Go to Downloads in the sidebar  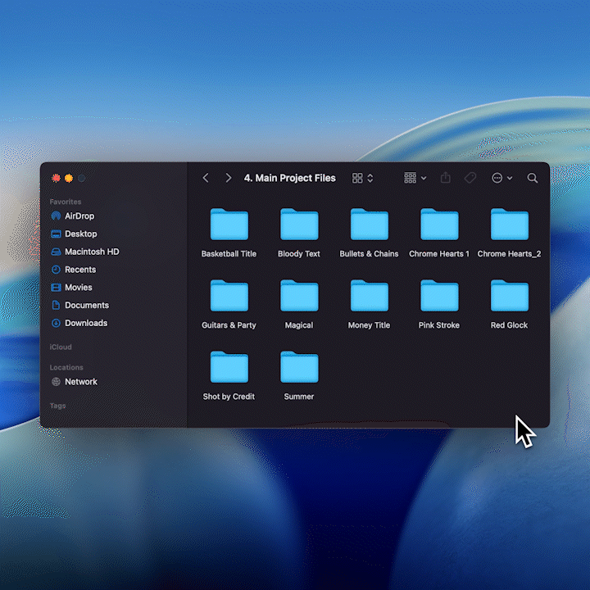tap(79, 323)
